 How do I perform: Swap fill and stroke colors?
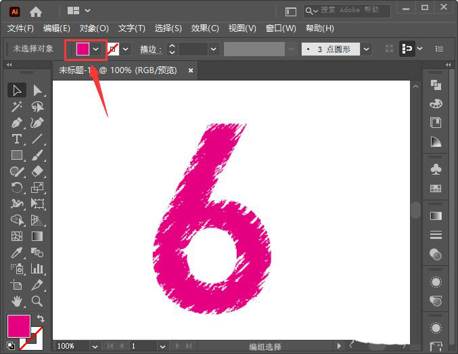coord(41,318)
